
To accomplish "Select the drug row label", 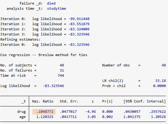I will [x=22, y=112].
